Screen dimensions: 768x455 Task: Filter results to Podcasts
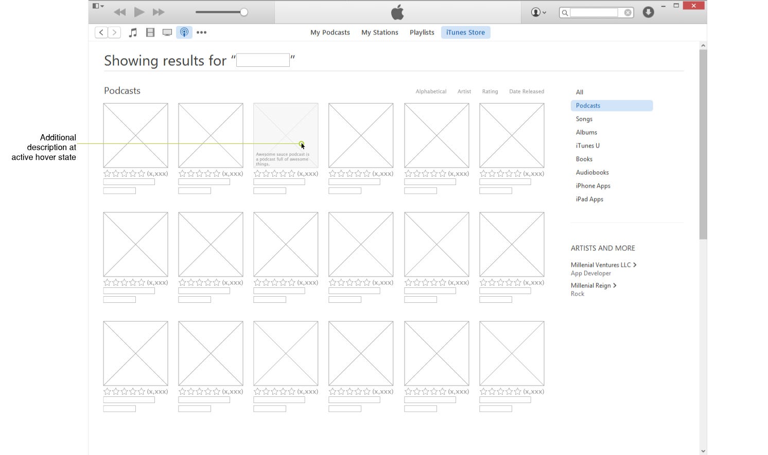[x=612, y=105]
